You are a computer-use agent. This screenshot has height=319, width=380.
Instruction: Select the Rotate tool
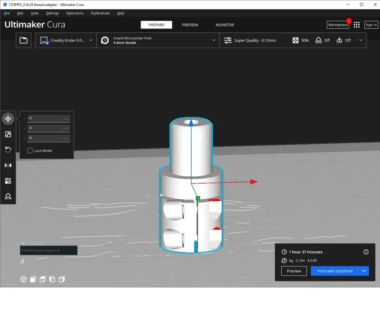(8, 150)
